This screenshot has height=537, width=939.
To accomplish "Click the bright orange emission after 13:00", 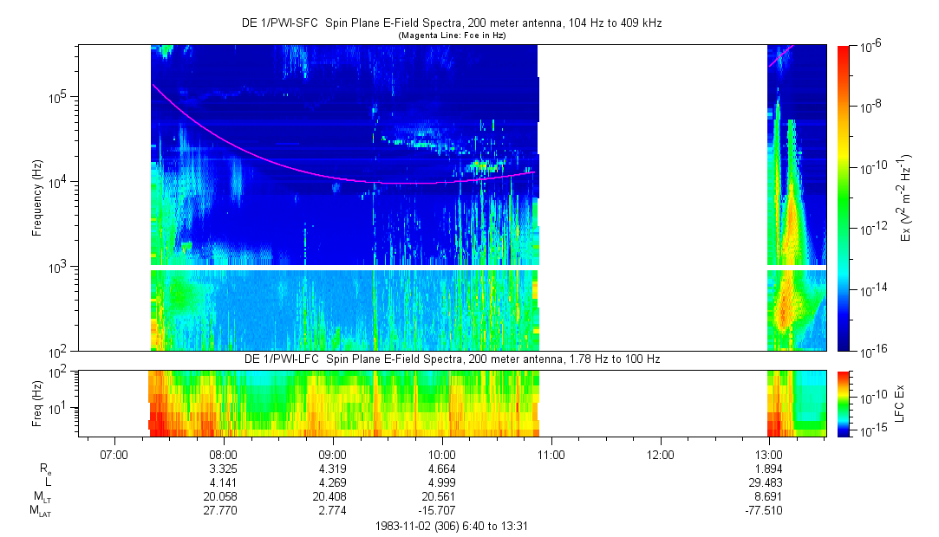I will 790,225.
